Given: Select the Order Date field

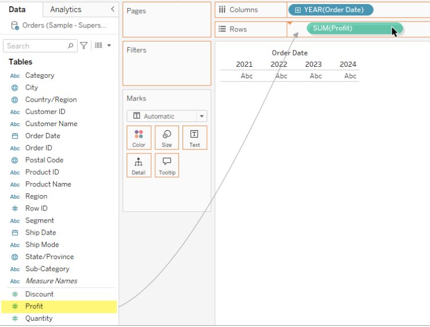Looking at the screenshot, I should [x=43, y=136].
